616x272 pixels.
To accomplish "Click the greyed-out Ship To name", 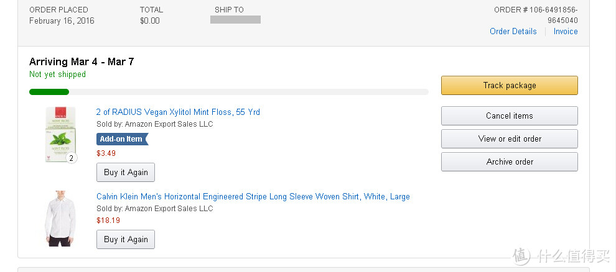I will 235,20.
